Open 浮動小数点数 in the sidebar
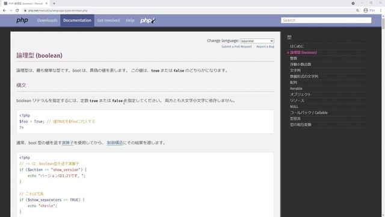This screenshot has height=217, width=385. [300, 64]
